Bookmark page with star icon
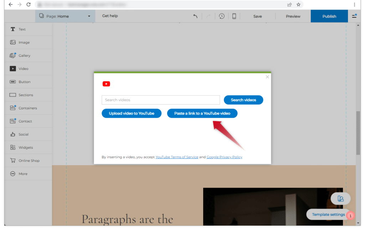 point(298,5)
